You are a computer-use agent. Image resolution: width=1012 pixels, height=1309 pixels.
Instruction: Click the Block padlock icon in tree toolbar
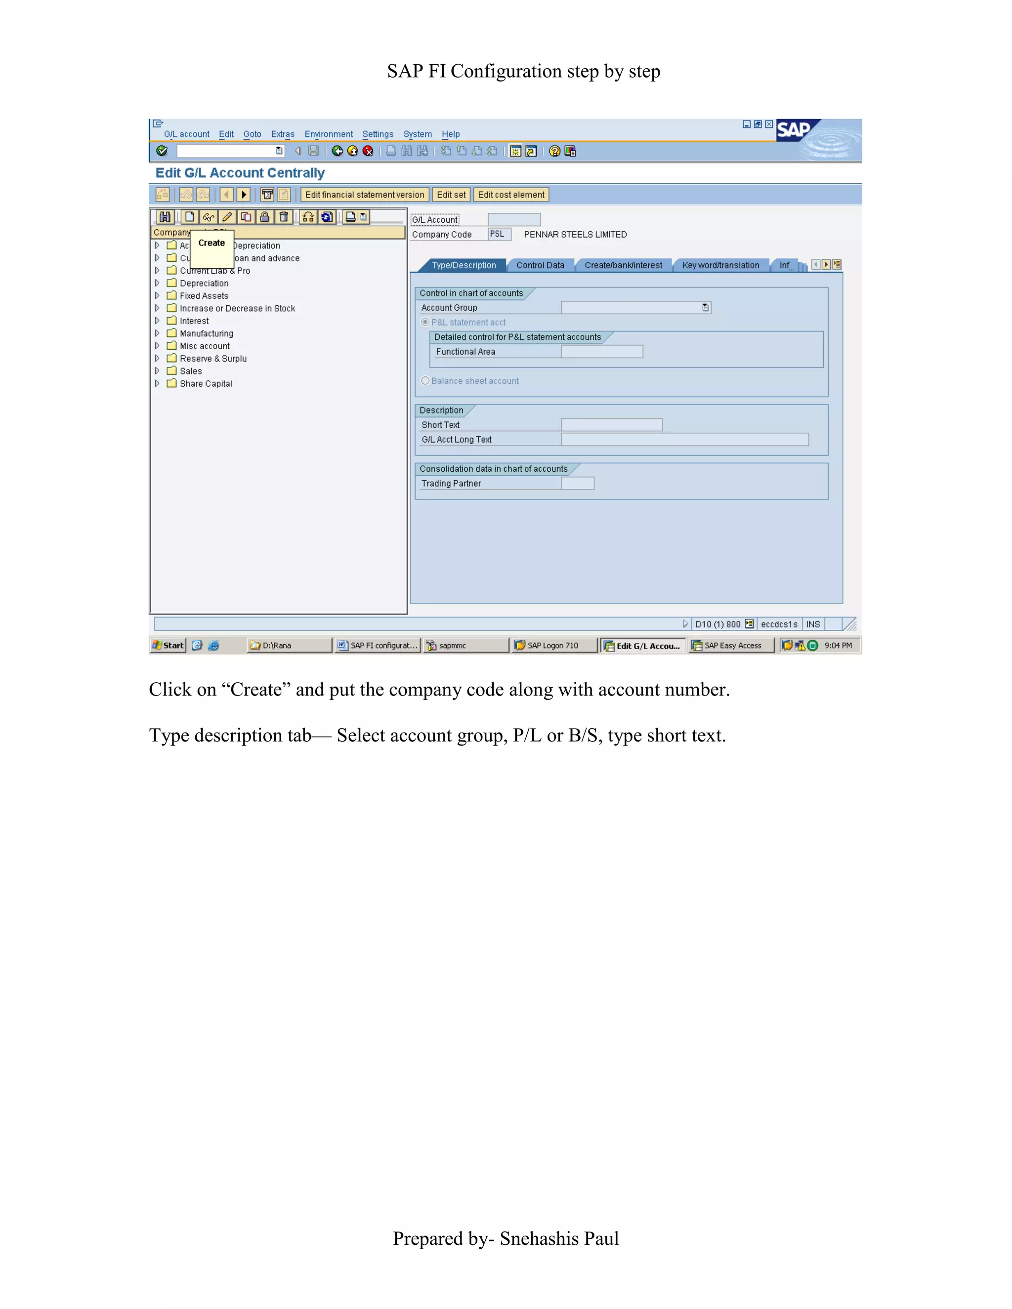[x=264, y=217]
